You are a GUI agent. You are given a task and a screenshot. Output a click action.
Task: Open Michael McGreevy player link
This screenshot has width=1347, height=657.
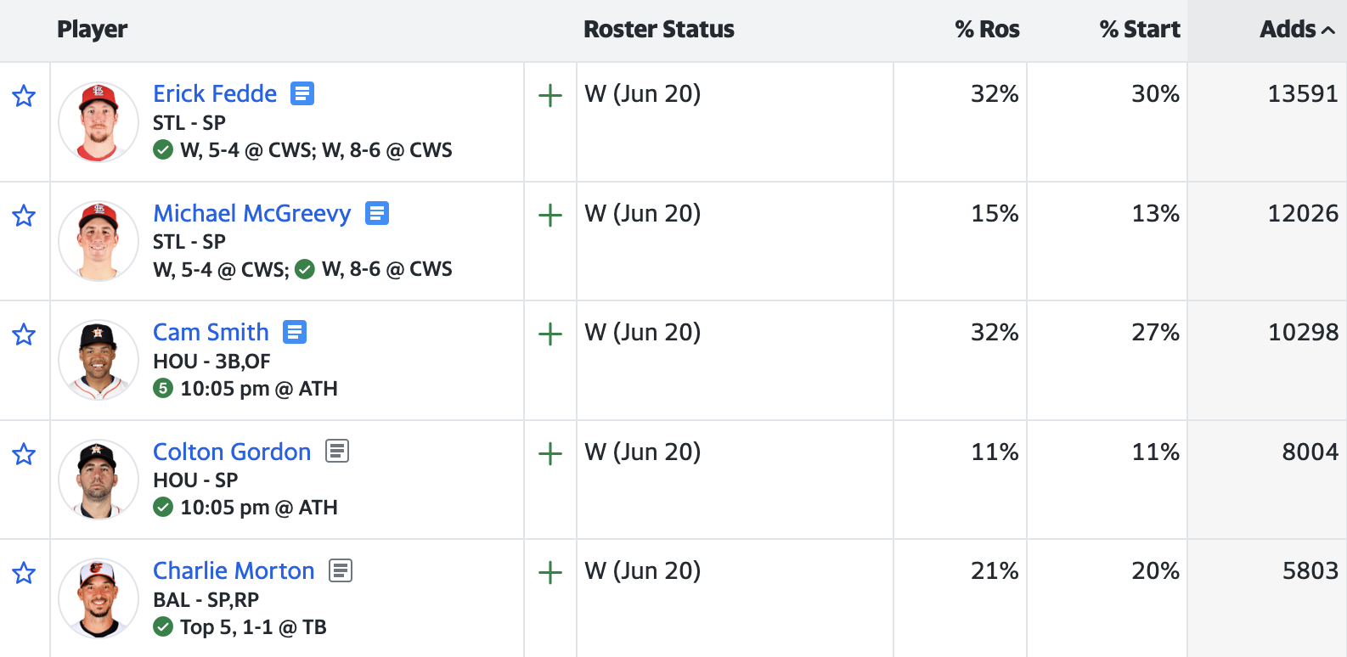tap(251, 213)
